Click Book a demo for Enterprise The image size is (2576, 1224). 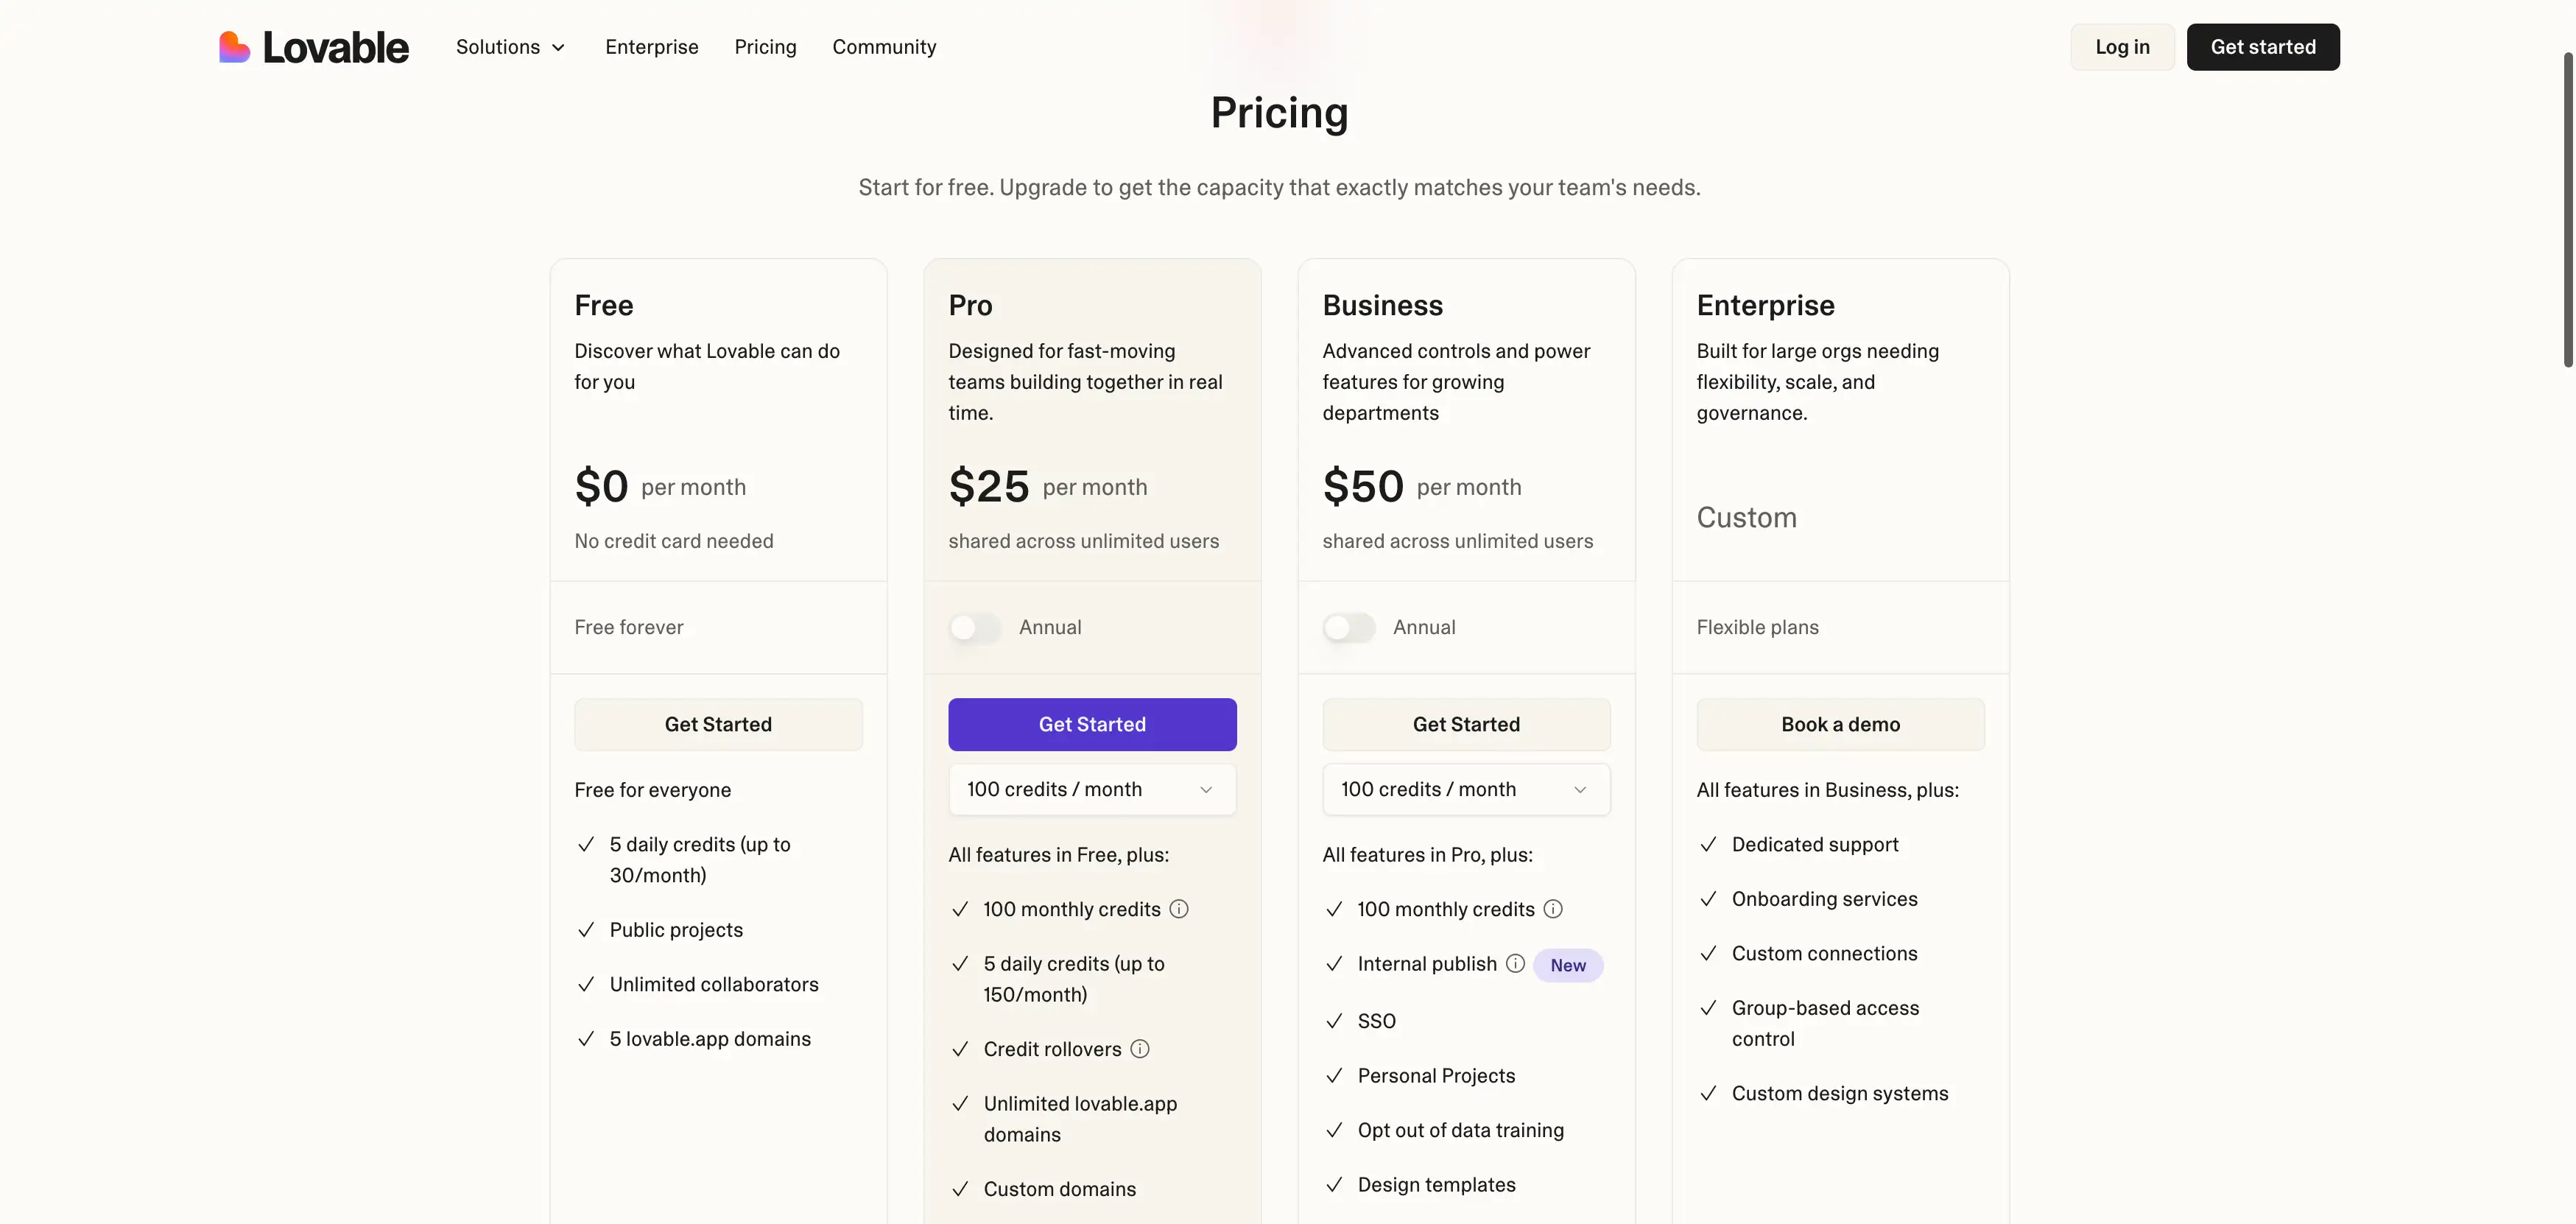[1840, 724]
